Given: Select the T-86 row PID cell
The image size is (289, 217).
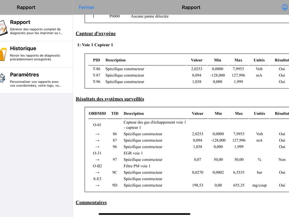Looking at the screenshot, I should coord(96,69).
